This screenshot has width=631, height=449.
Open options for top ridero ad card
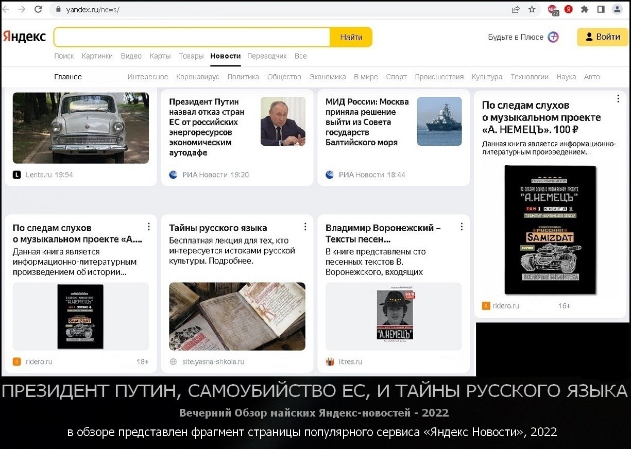click(x=618, y=99)
